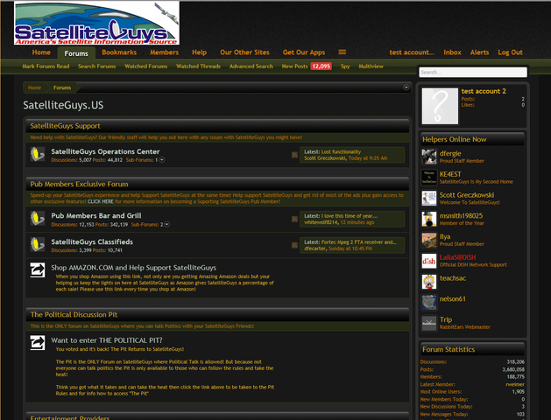The width and height of the screenshot is (551, 420).
Task: Open Ilya's avatar image
Action: point(429,240)
